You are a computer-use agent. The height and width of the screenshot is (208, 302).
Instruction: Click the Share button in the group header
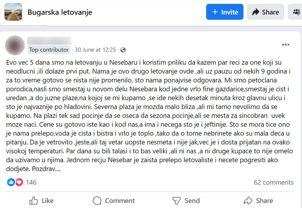pyautogui.click(x=265, y=12)
